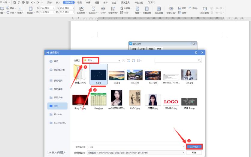
Task: Select the 孔乙己.jpg thumbnail
Action: click(135, 98)
